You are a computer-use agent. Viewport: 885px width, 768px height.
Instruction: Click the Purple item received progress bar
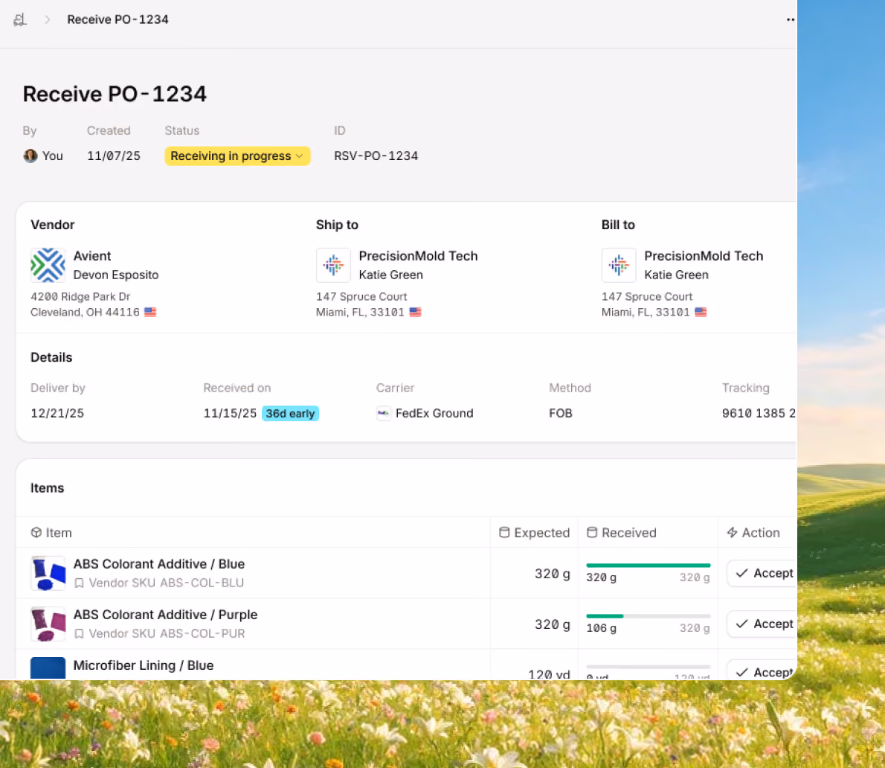tap(648, 616)
